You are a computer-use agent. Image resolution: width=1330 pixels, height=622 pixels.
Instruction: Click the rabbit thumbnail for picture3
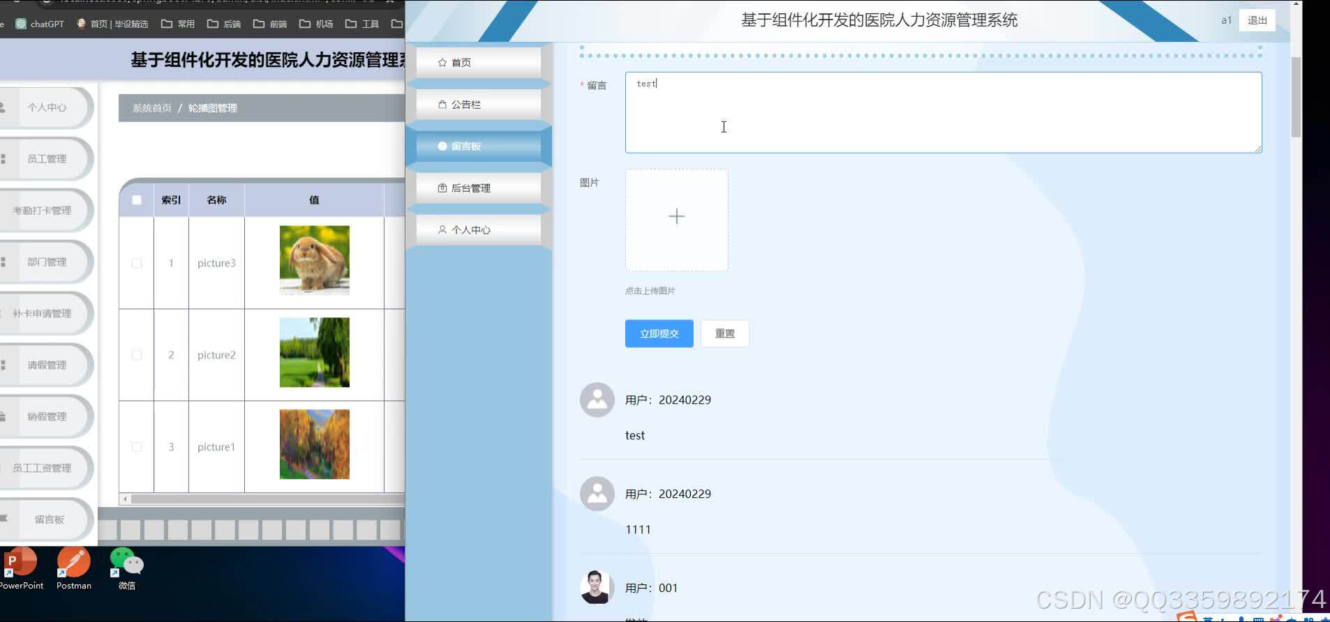(x=315, y=260)
